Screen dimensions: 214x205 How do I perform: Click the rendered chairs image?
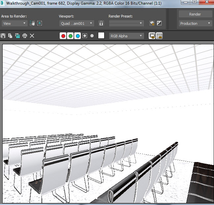pyautogui.click(x=108, y=124)
